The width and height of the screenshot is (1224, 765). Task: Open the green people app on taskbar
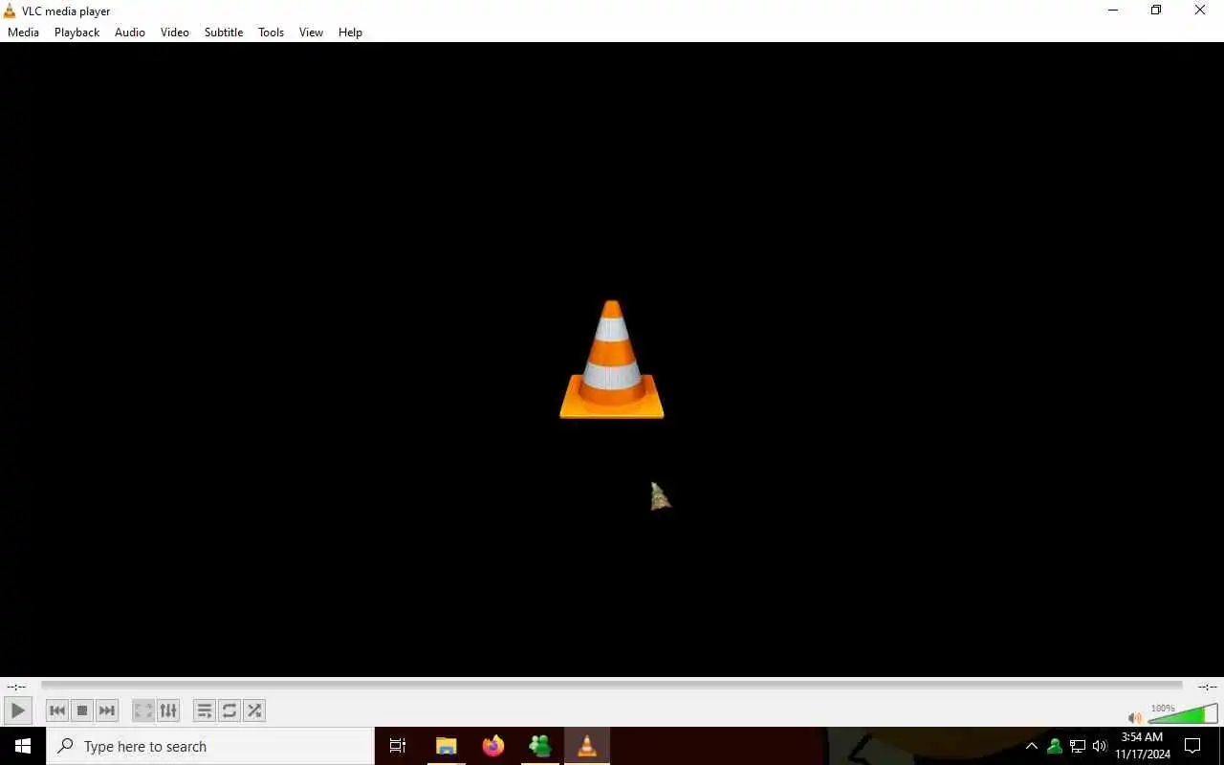(x=539, y=746)
